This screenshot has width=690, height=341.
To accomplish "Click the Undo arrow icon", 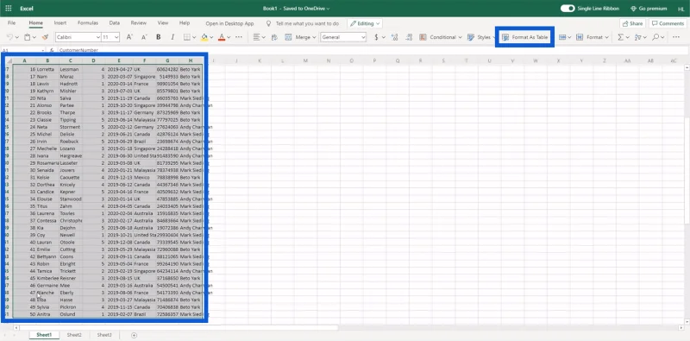I will click(x=9, y=37).
